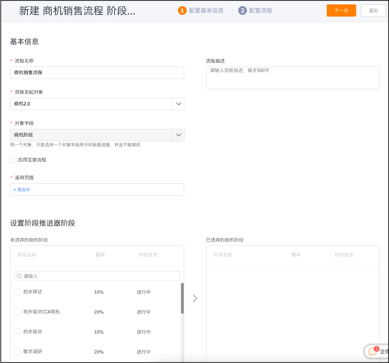Check the 初步接洽 stage with 10% win rate

[x=18, y=332]
